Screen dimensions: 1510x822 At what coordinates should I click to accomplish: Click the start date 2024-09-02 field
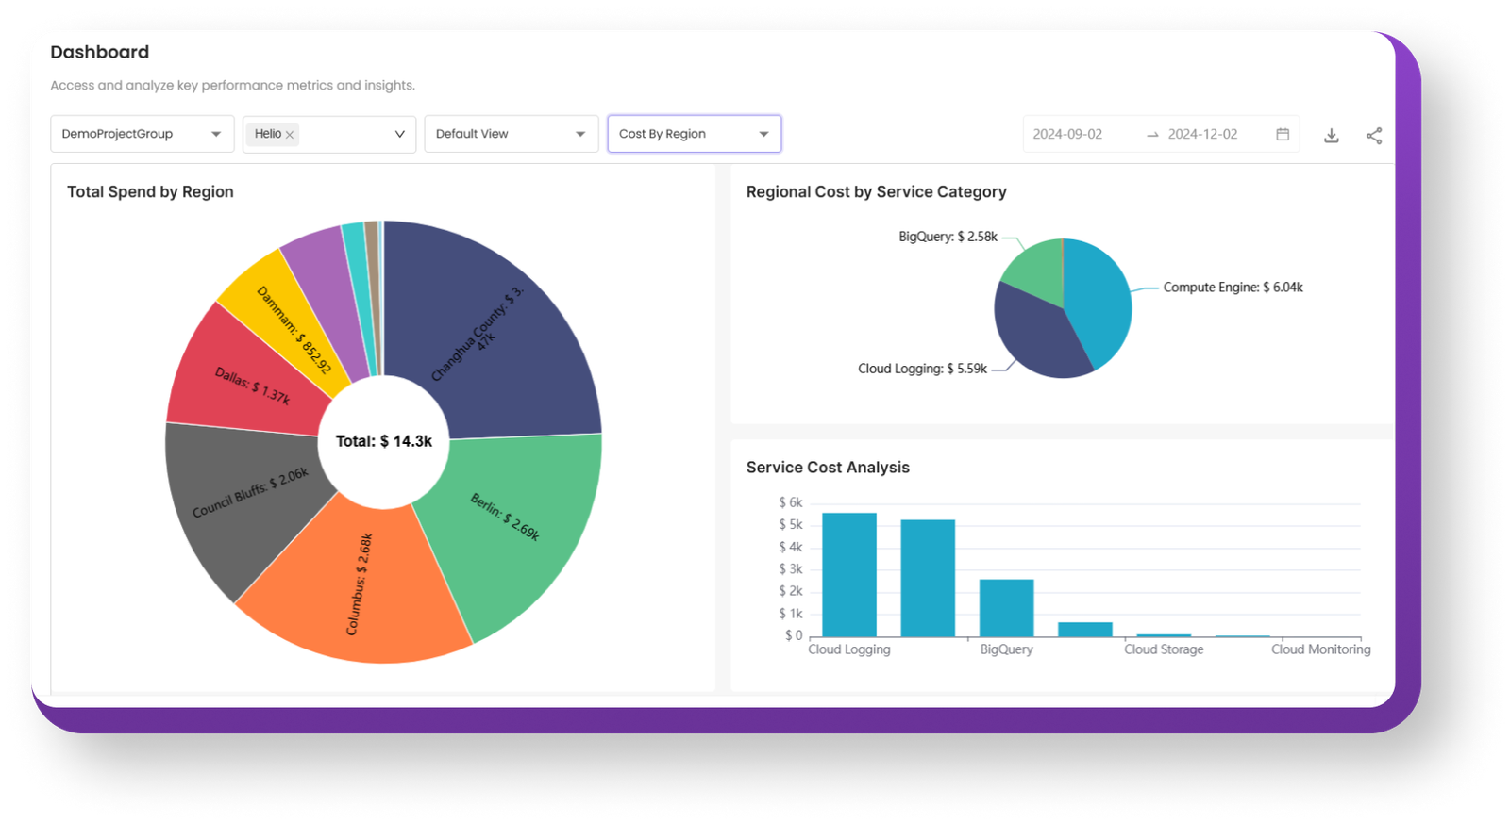click(x=1067, y=134)
